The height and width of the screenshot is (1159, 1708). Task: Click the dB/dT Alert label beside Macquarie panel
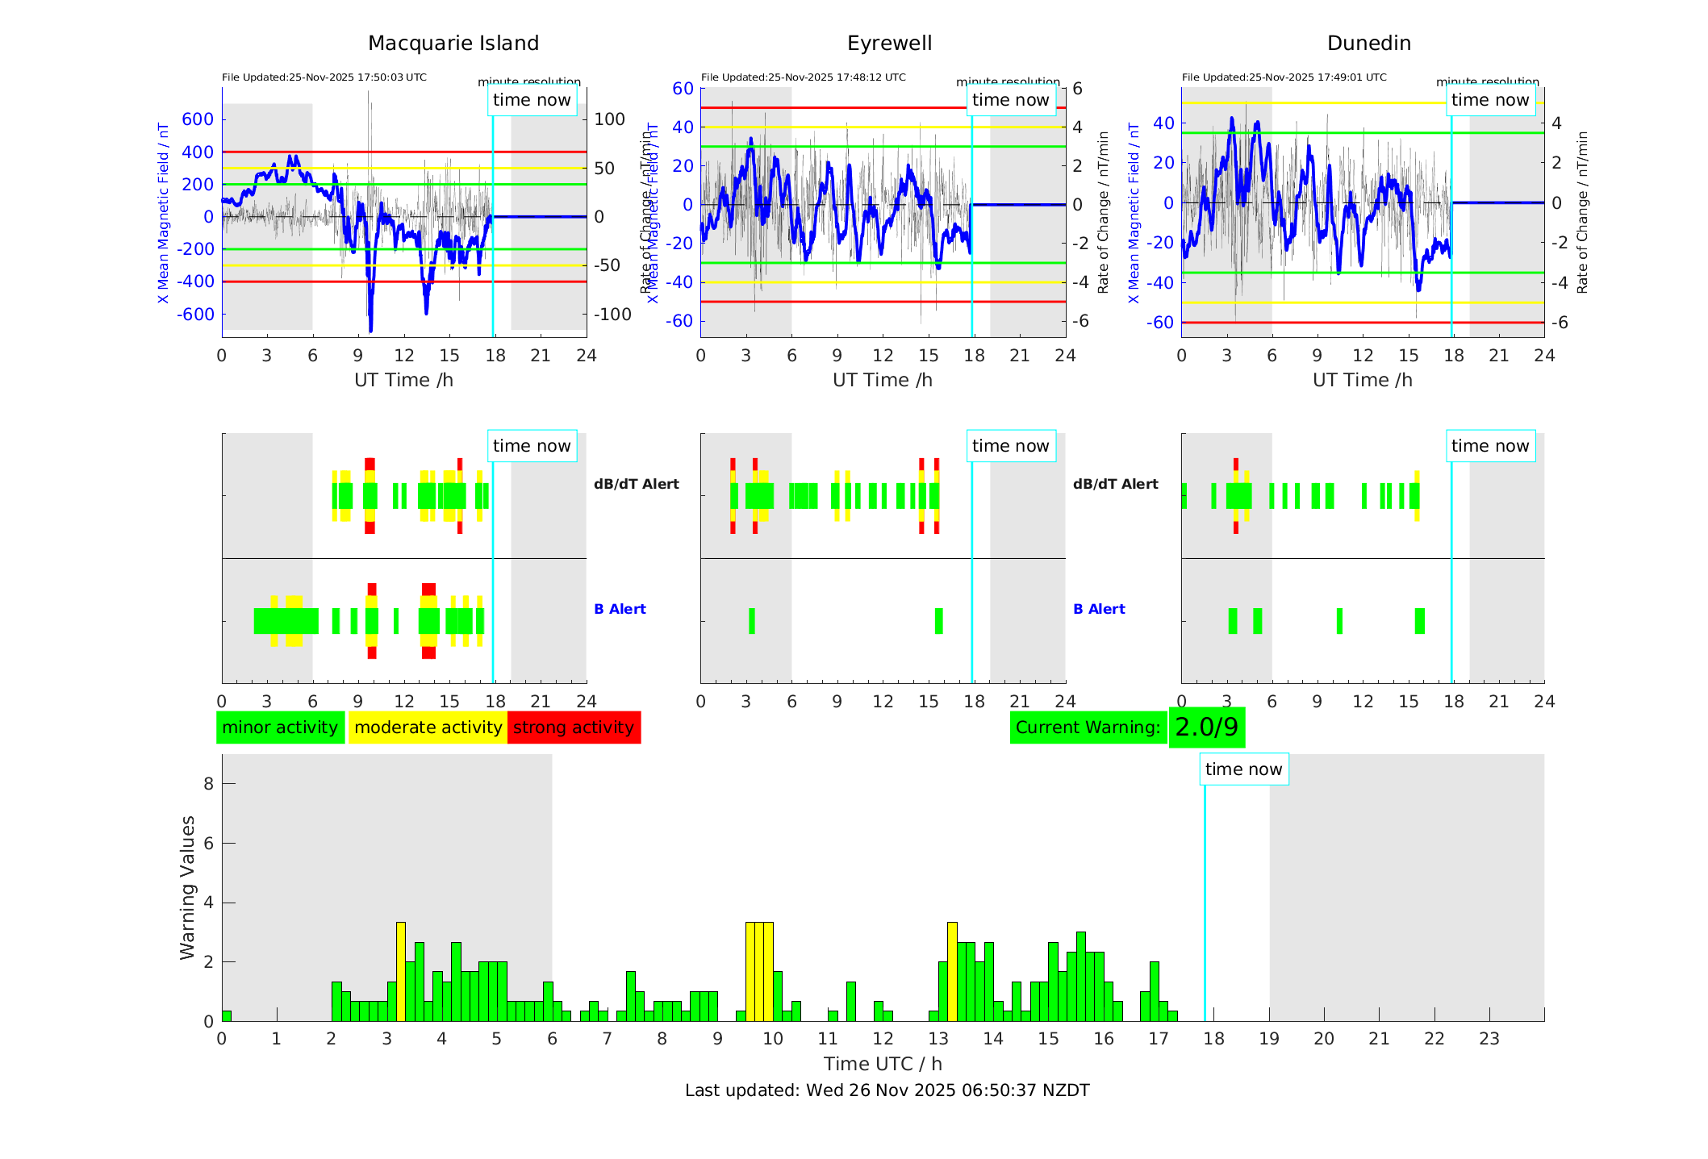point(636,484)
